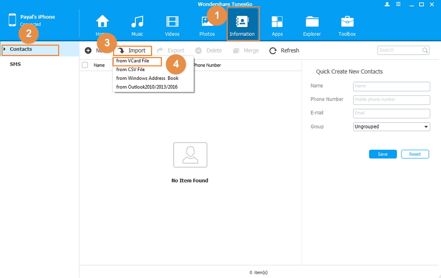Open the Toolbox briefcase icon
This screenshot has height=278, width=441.
pyautogui.click(x=347, y=22)
